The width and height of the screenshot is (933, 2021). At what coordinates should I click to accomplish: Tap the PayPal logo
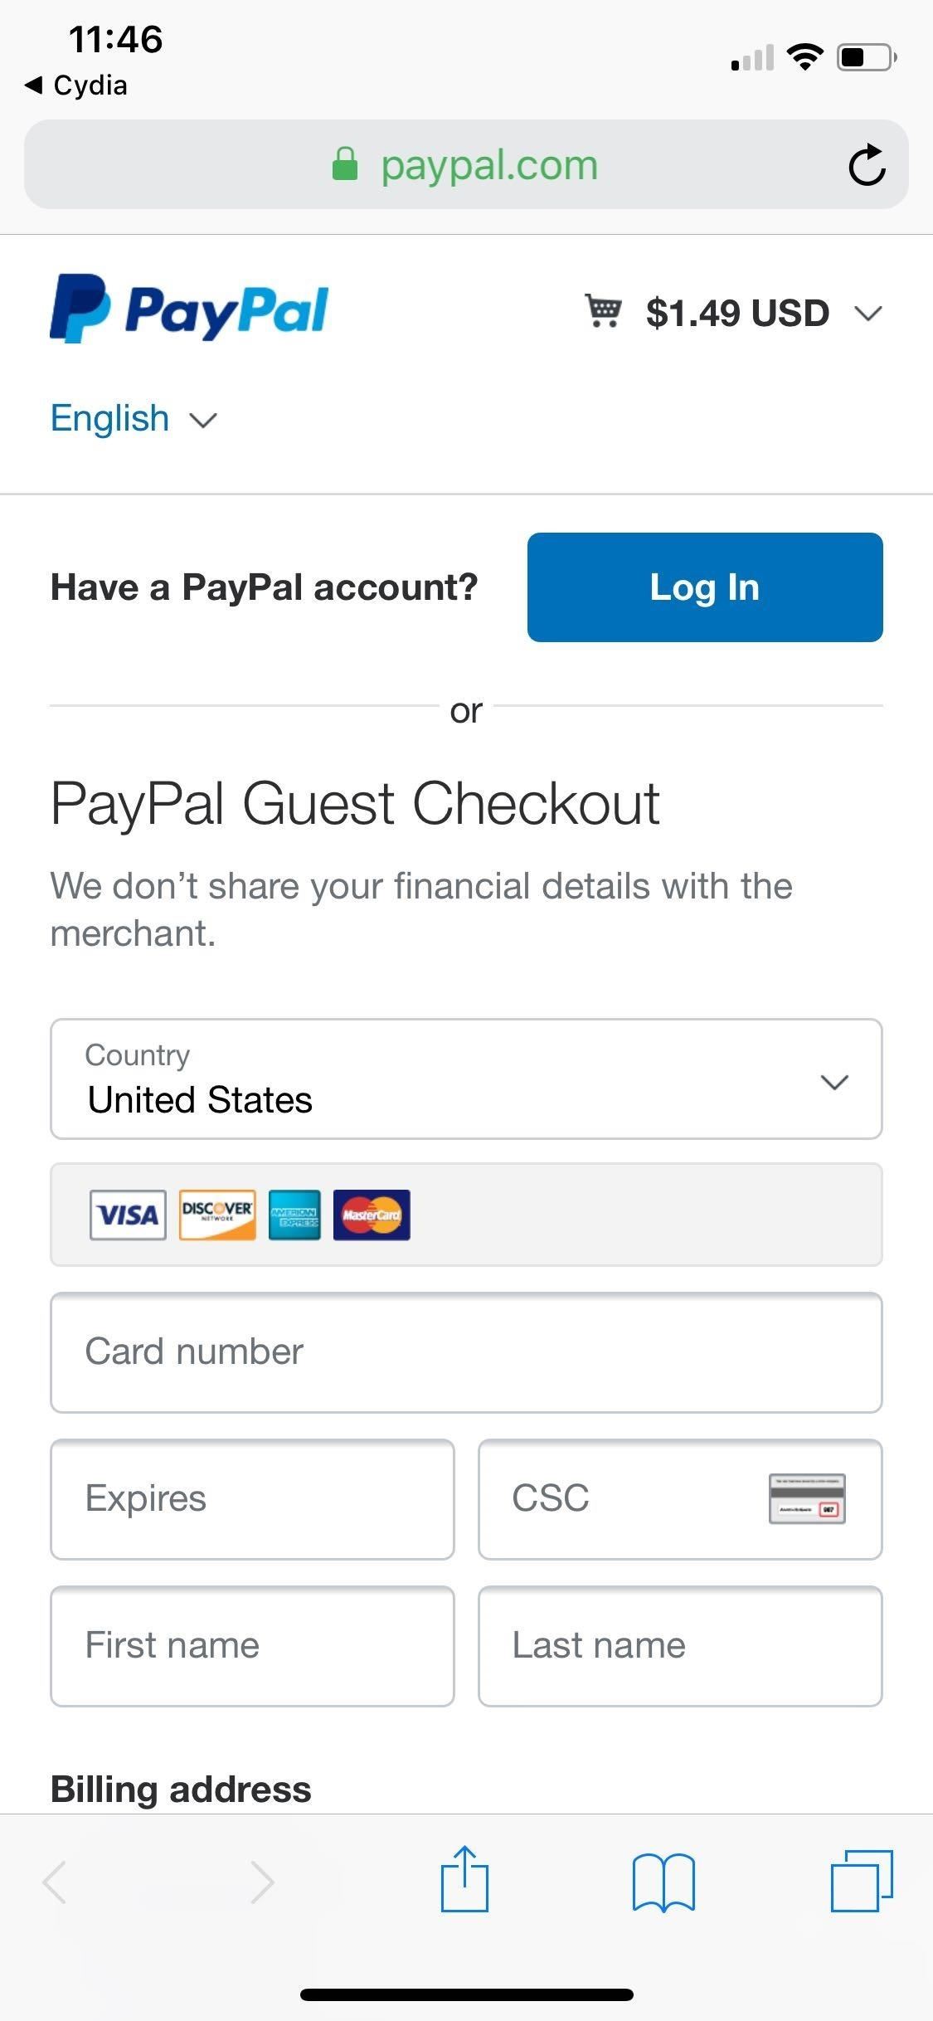click(189, 310)
